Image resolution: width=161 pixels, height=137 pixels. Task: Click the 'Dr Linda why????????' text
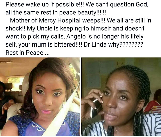pos(113,44)
